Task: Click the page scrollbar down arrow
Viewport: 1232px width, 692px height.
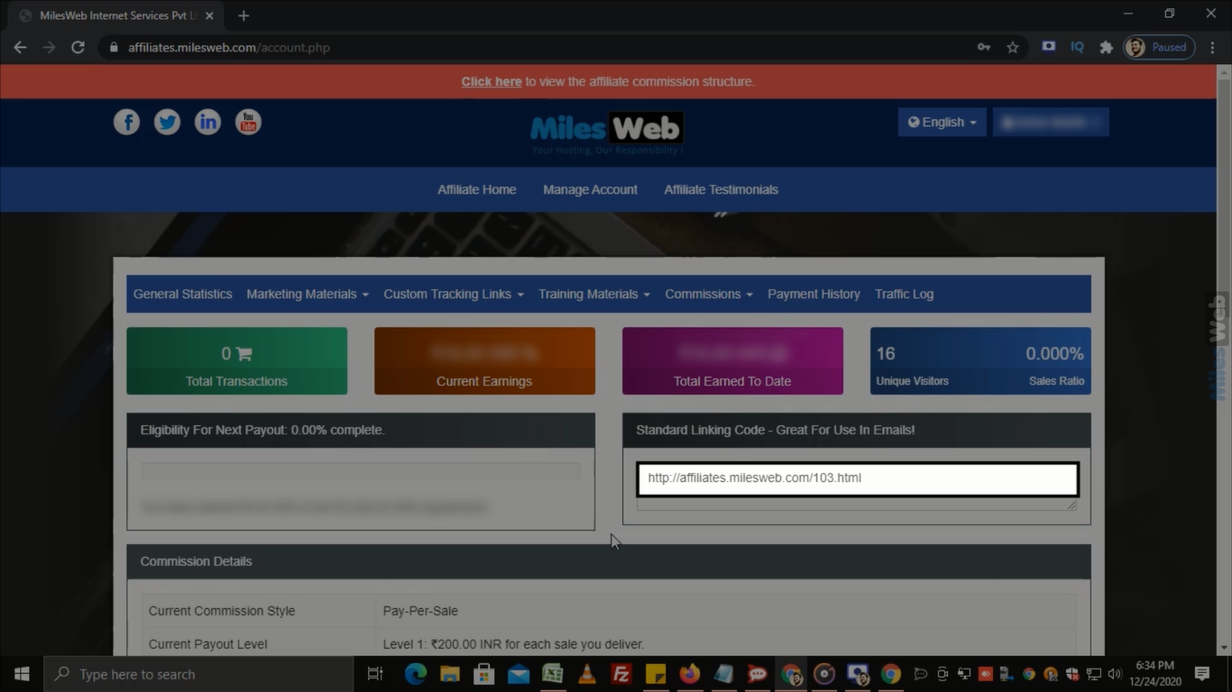Action: [x=1223, y=647]
